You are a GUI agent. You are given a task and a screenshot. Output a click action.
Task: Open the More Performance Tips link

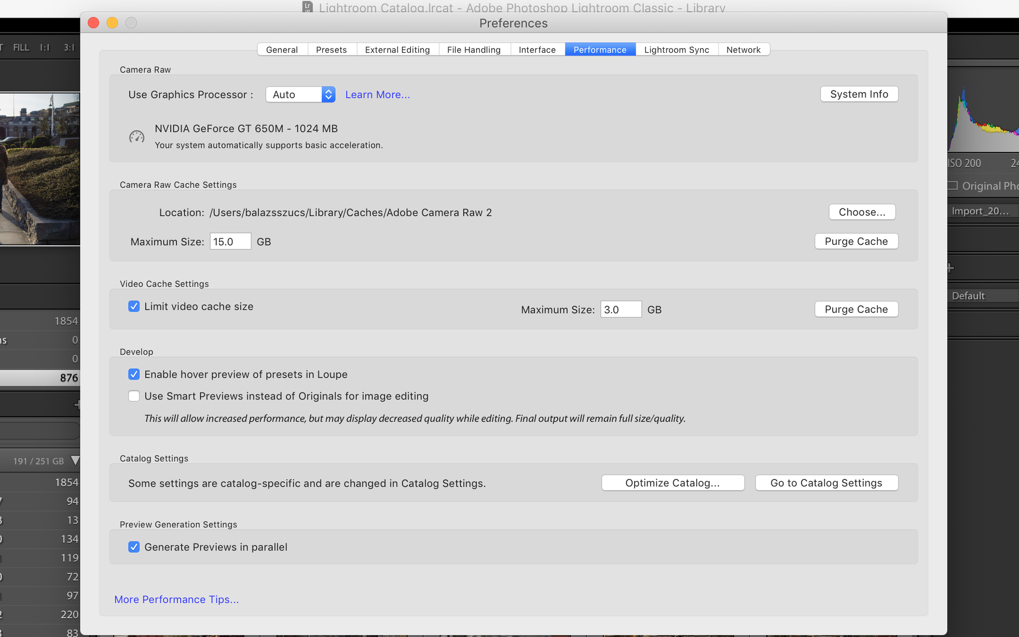point(176,600)
